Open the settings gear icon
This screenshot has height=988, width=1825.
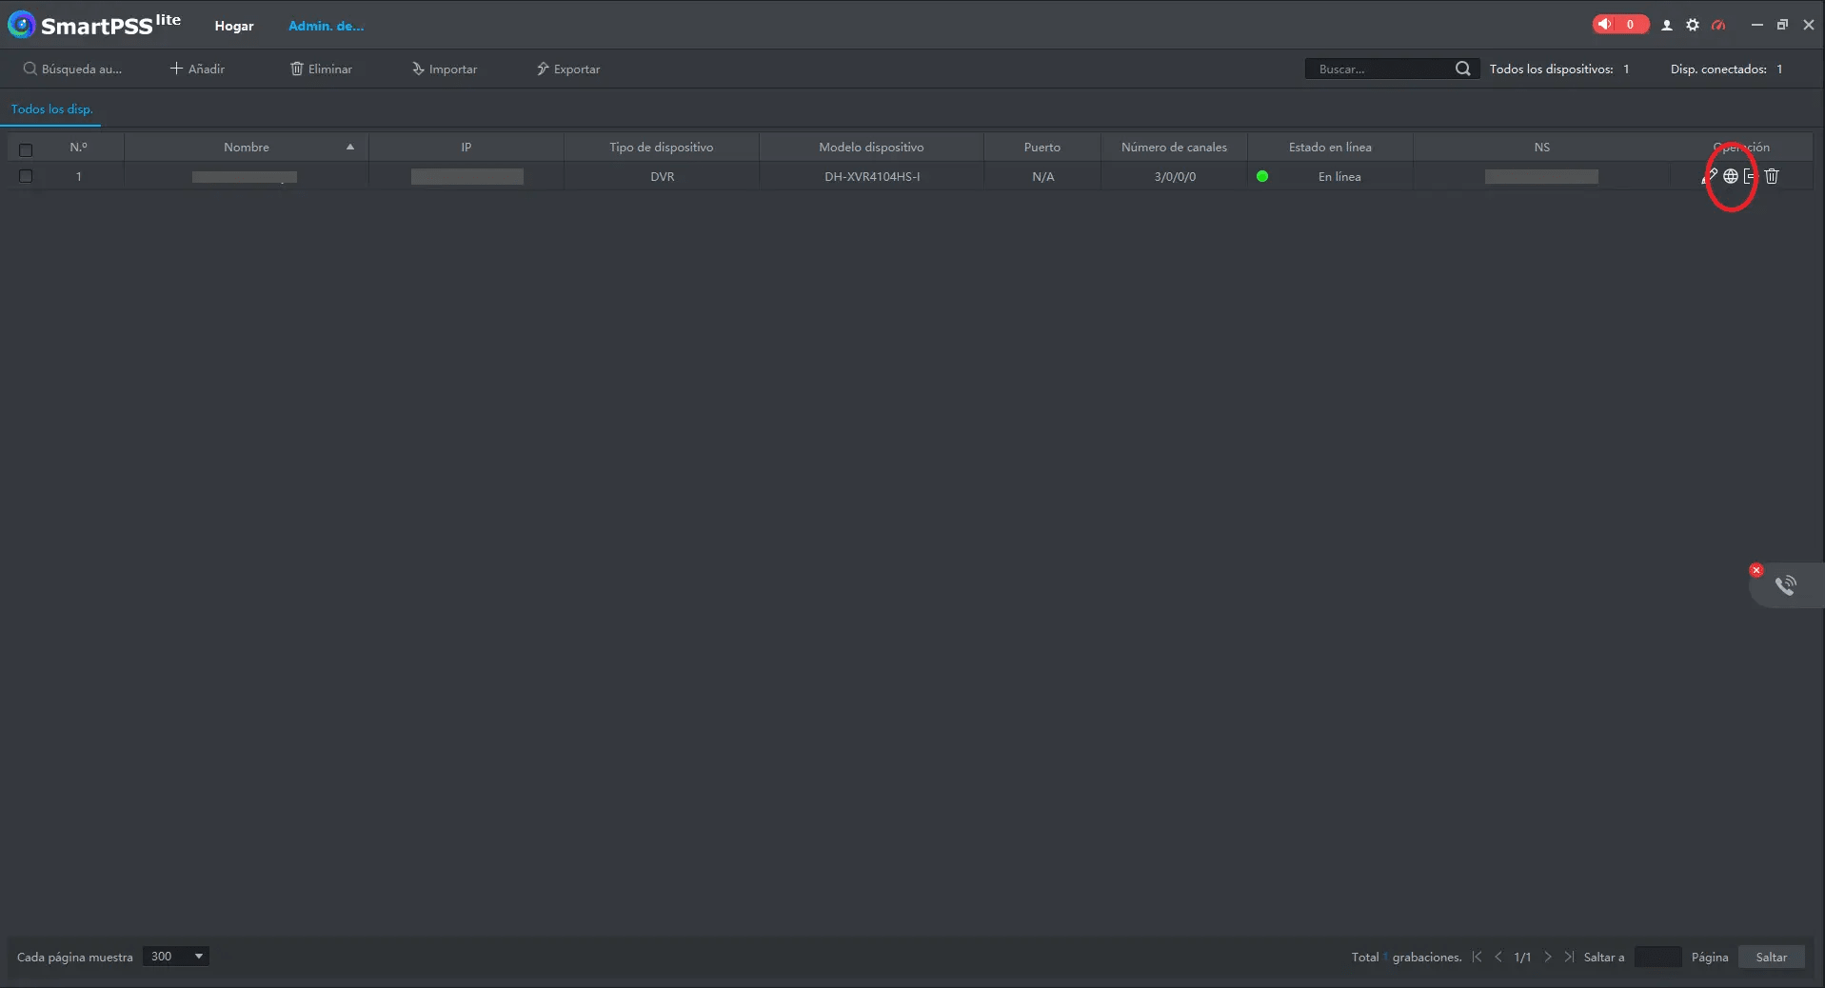1693,26
